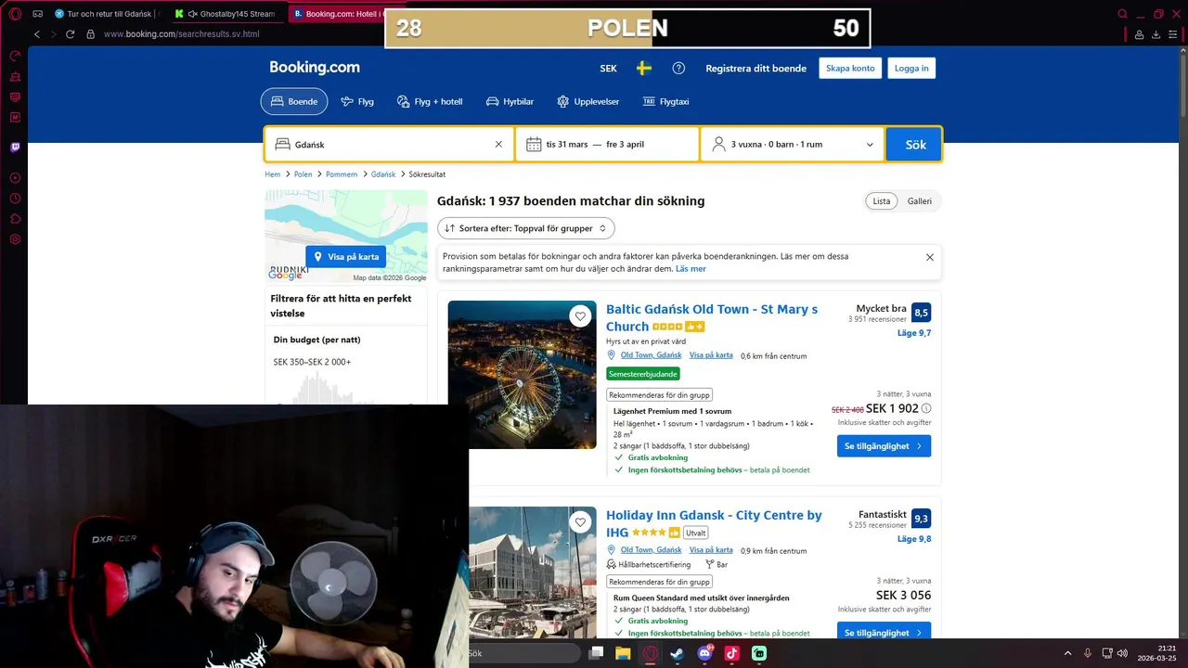Clear the Gdańsk destination field
The height and width of the screenshot is (668, 1188).
click(x=498, y=145)
